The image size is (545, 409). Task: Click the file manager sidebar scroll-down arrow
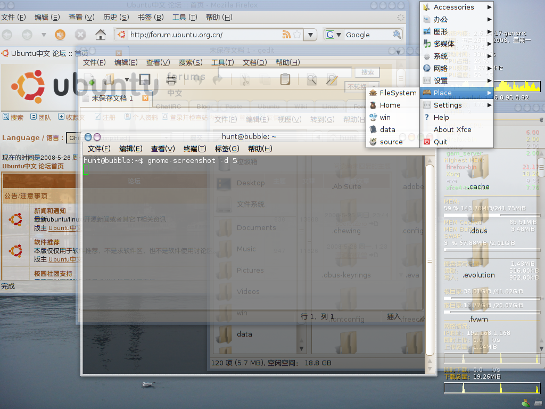(x=301, y=348)
